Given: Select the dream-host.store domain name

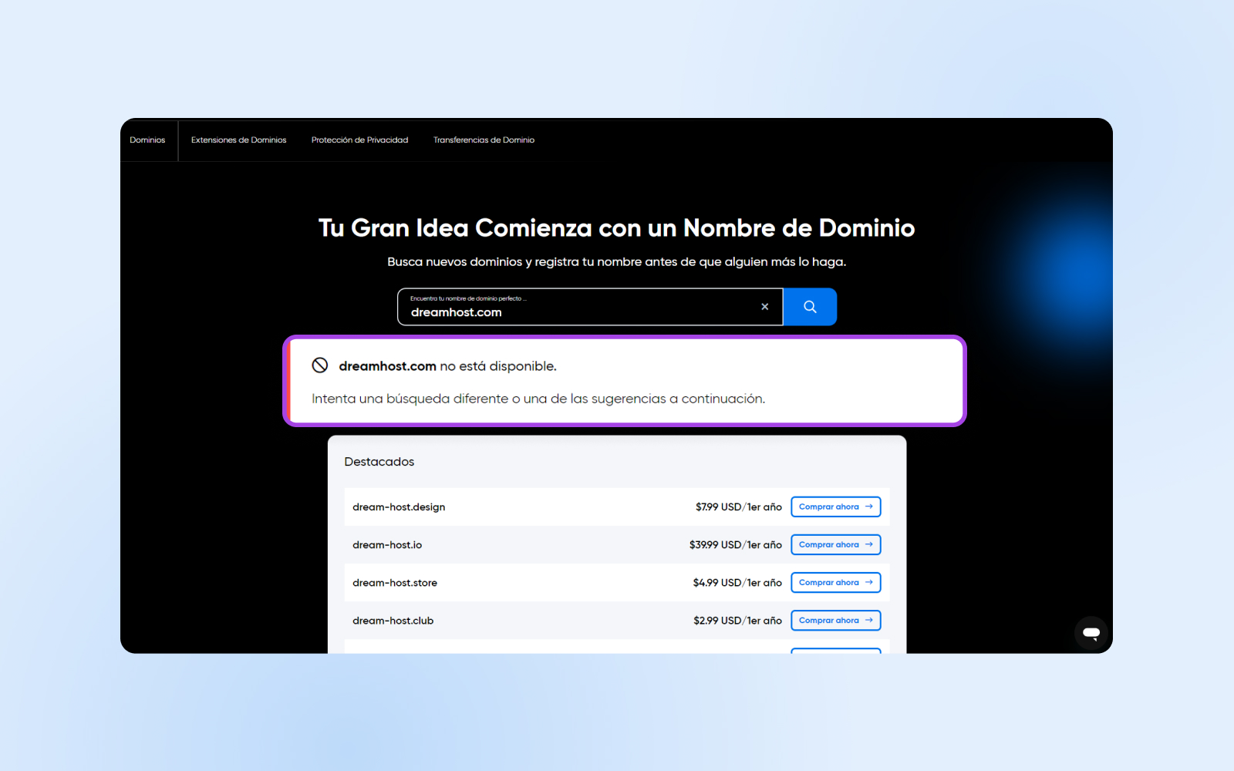Looking at the screenshot, I should click(x=395, y=583).
